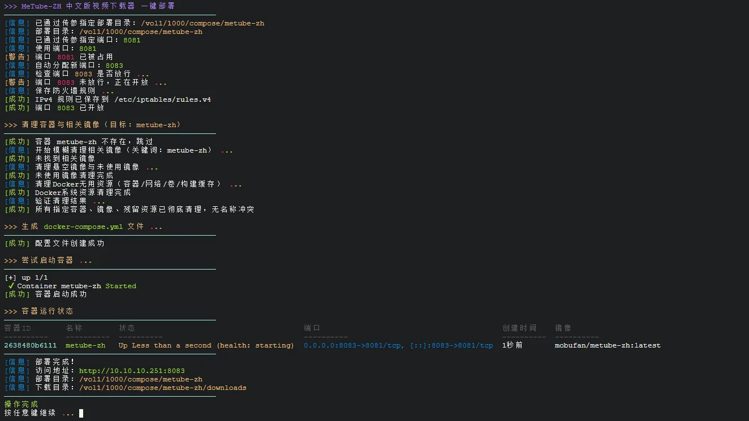Click the "容器ID" column header

[x=18, y=328]
